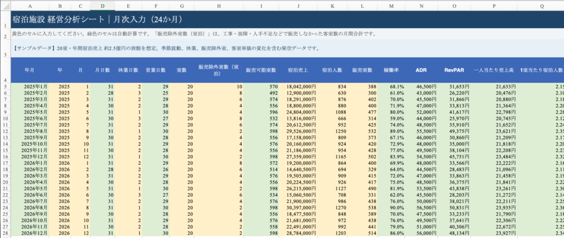The height and width of the screenshot is (238, 564).
Task: Click the RevPAR cell 31,653円
Action: click(454, 86)
